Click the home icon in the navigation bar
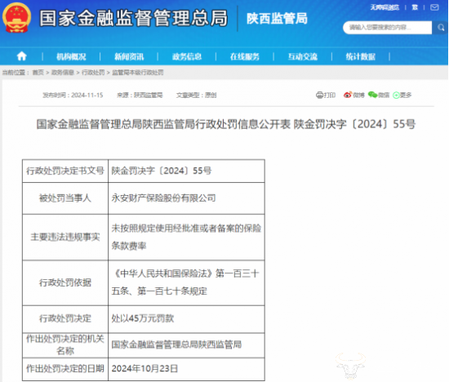449x382 pixels. 22,56
